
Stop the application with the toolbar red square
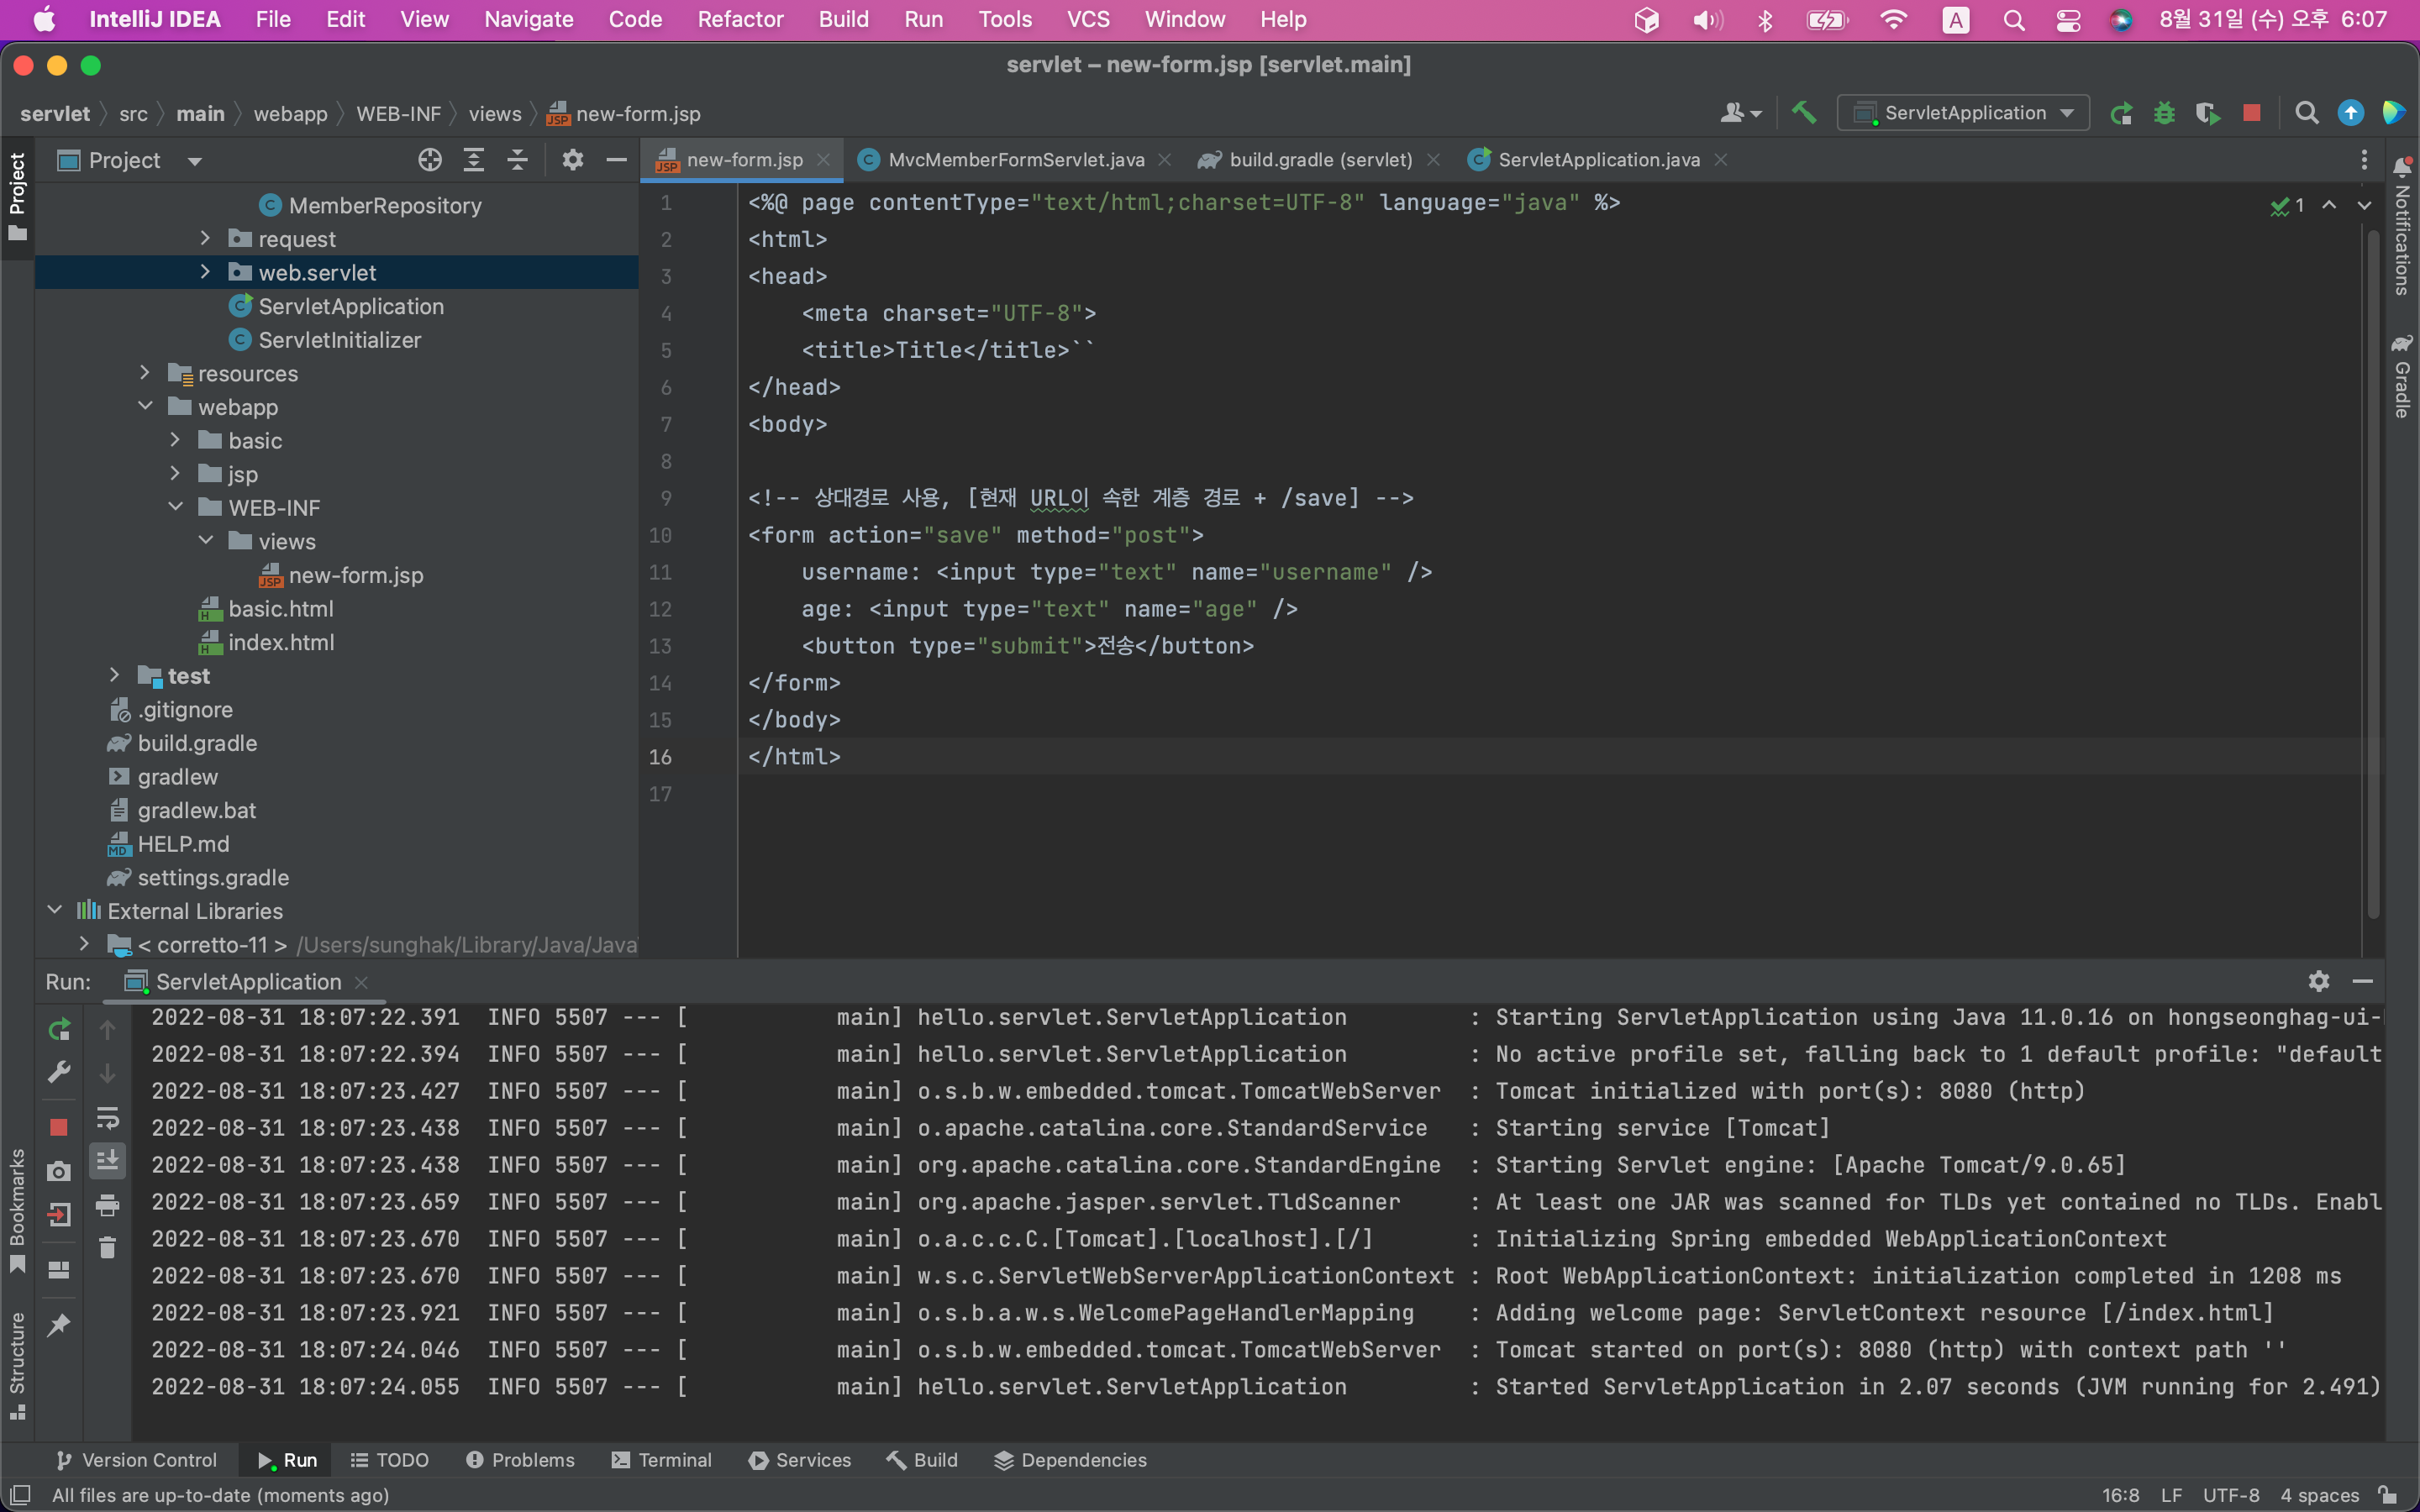tap(2251, 113)
